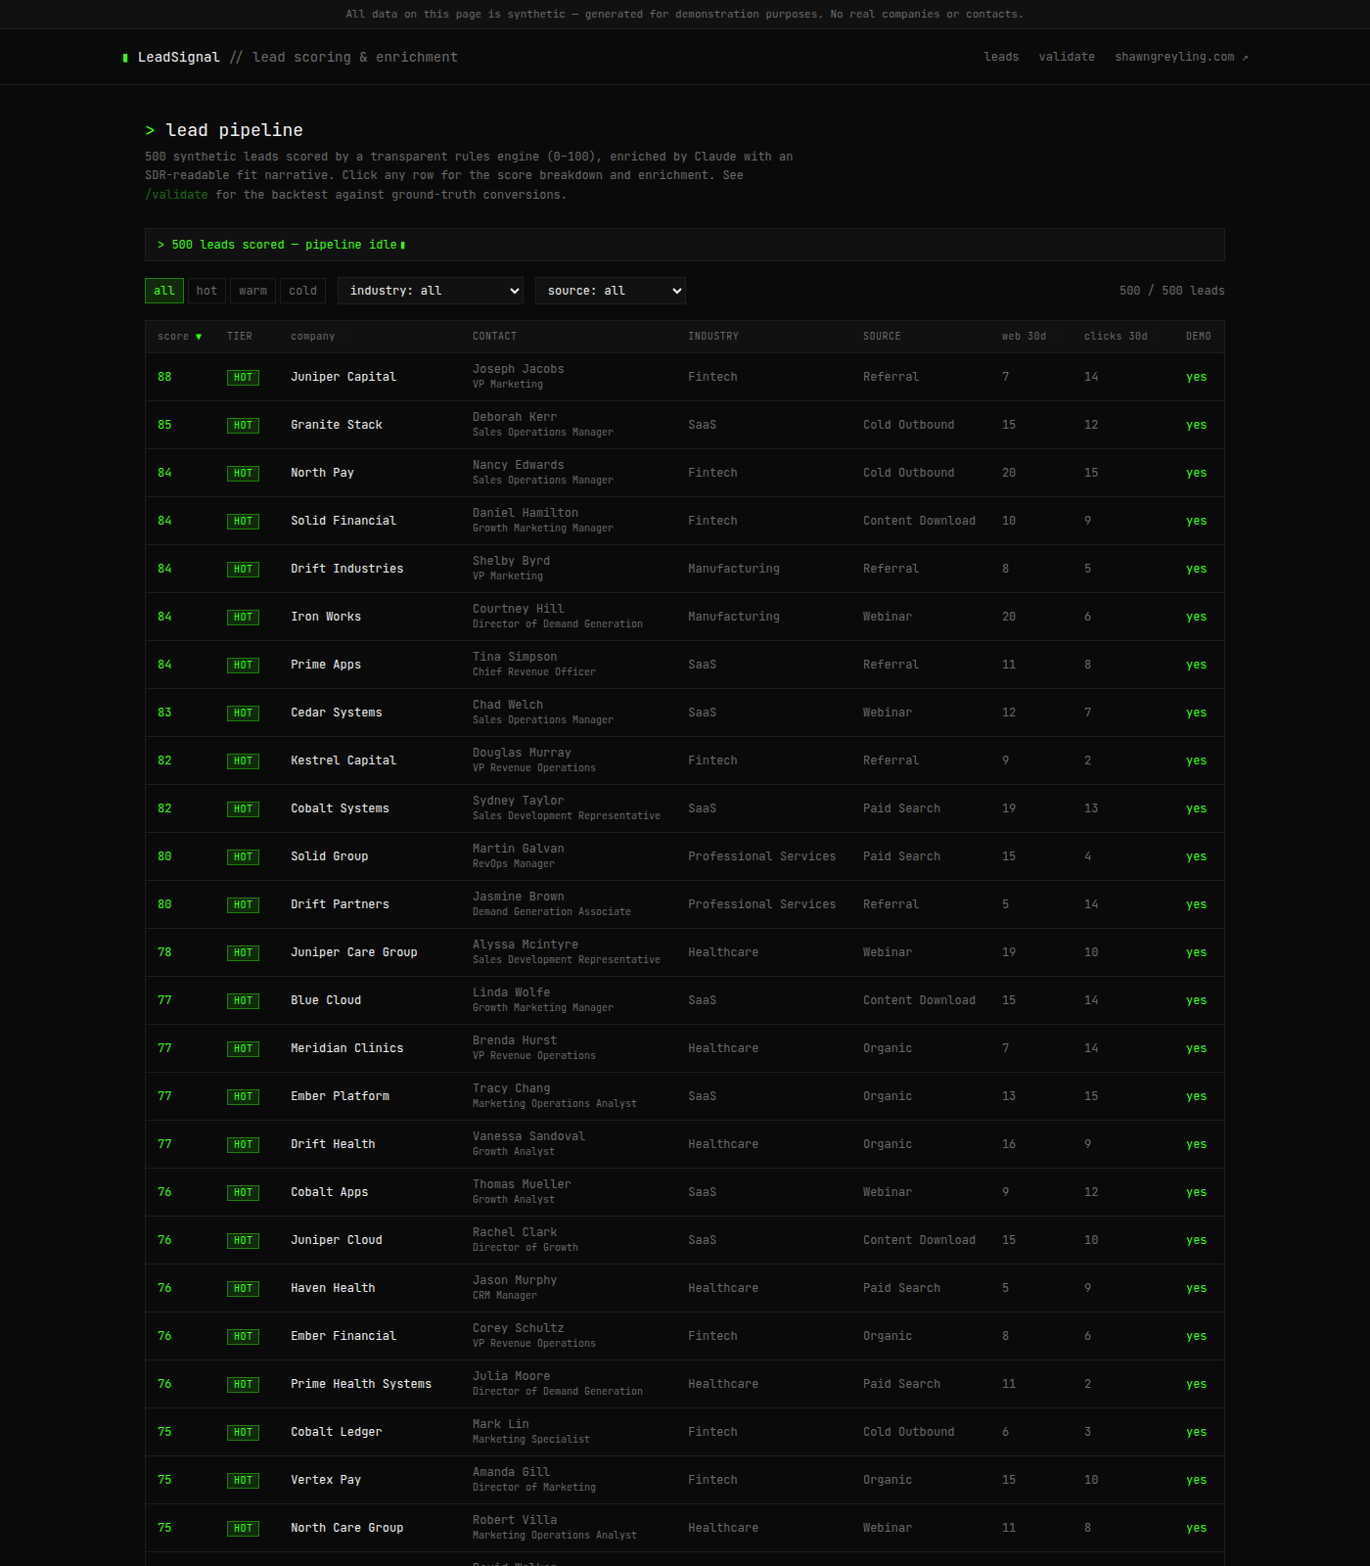
Task: Click Juniper Cloud company name
Action: click(337, 1240)
